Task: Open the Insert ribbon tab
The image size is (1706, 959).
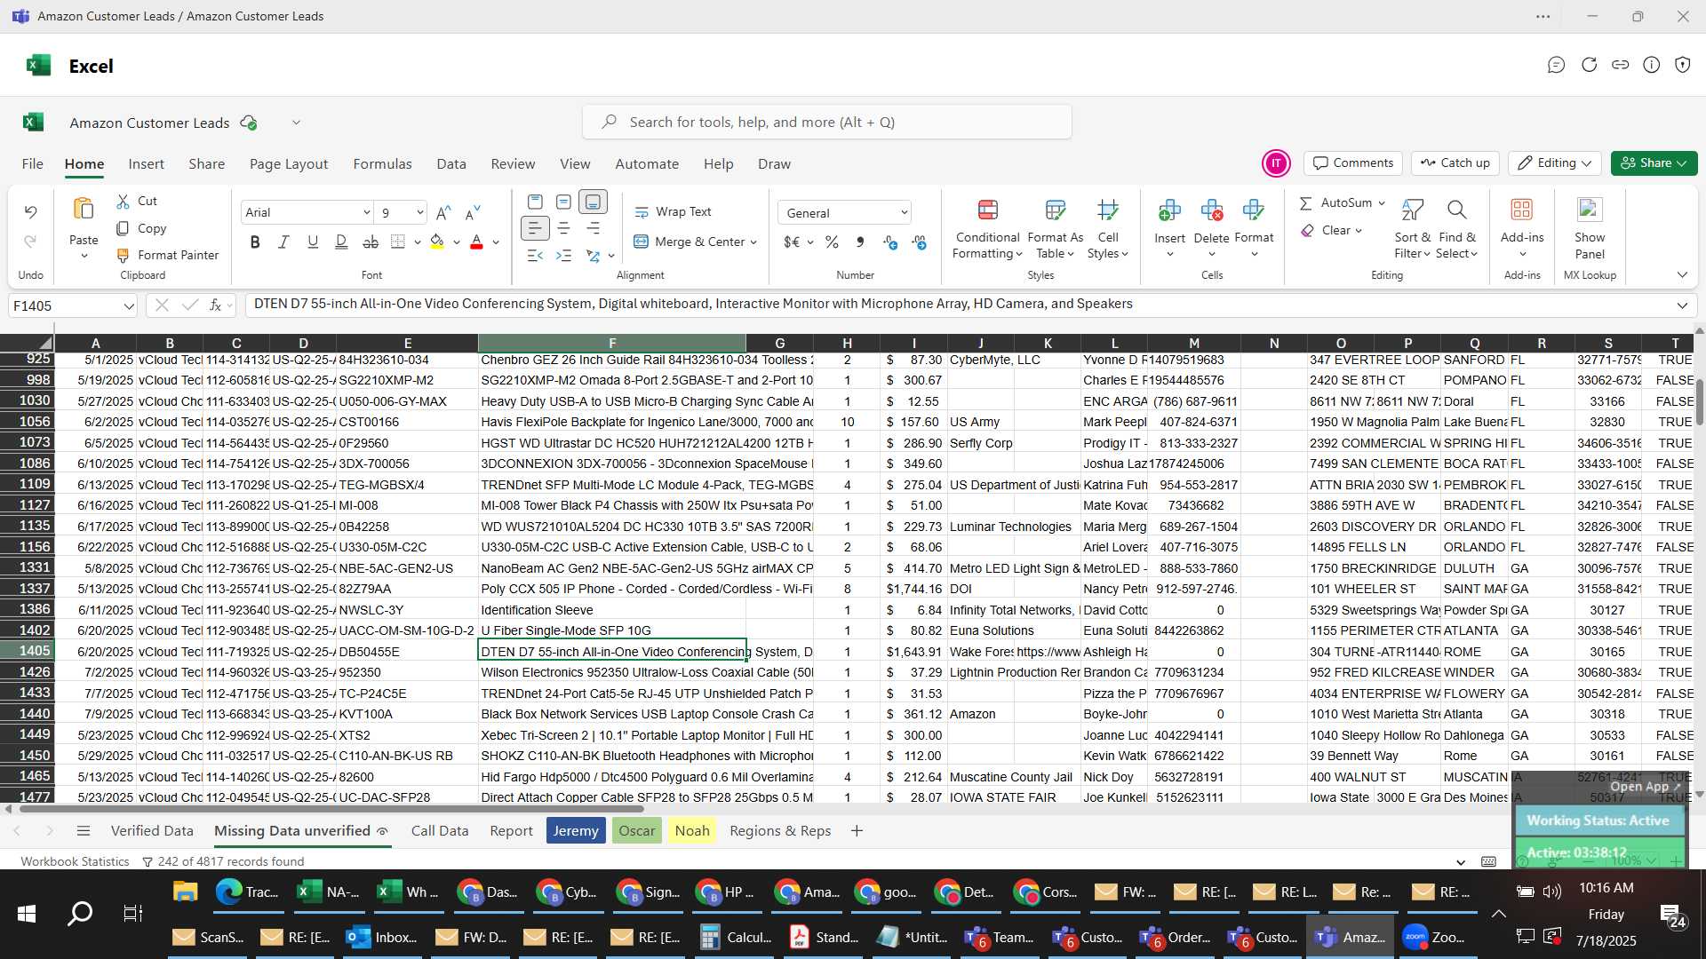Action: (146, 164)
